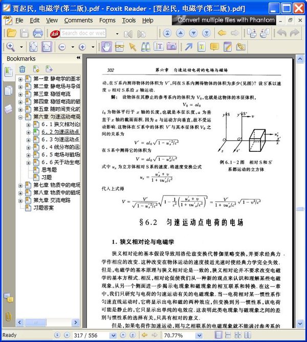Open the Tools menu
Viewport: 307px width, 342px height.
click(x=128, y=21)
